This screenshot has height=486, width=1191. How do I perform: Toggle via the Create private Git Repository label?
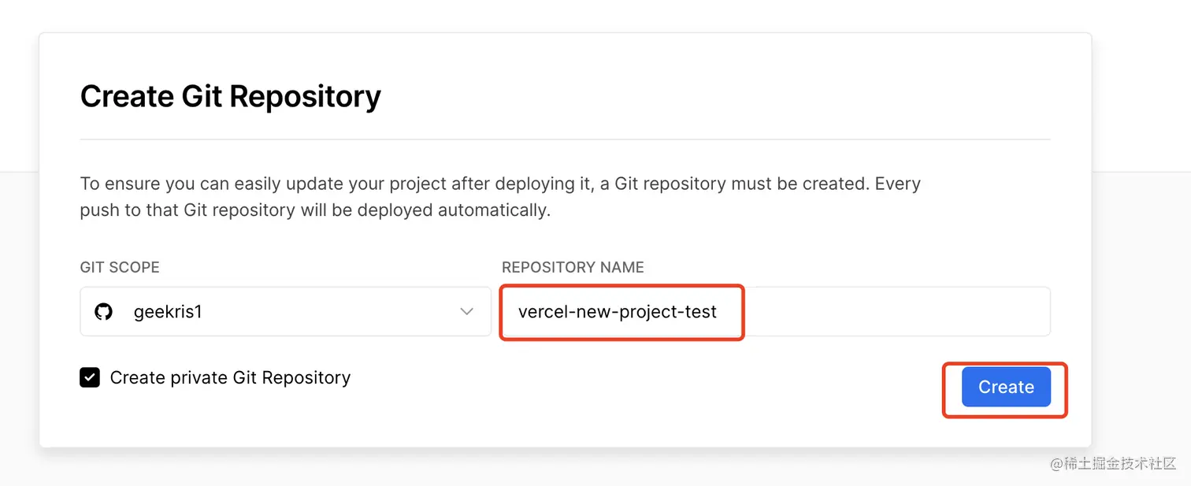[230, 377]
